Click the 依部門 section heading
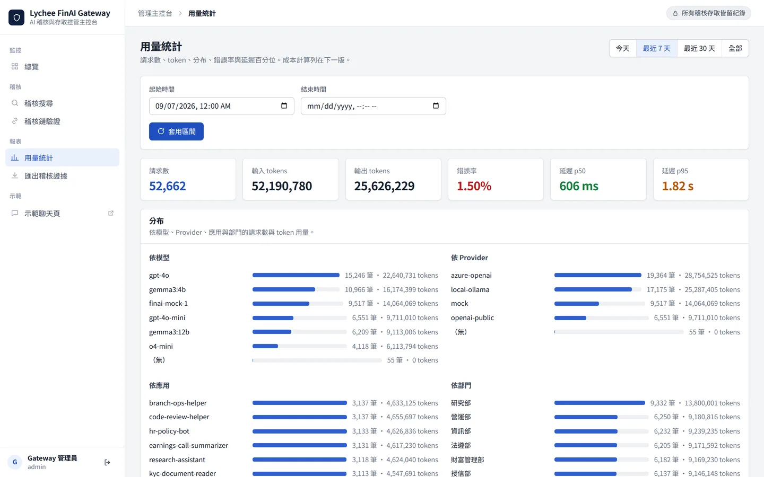The image size is (764, 477). point(461,385)
